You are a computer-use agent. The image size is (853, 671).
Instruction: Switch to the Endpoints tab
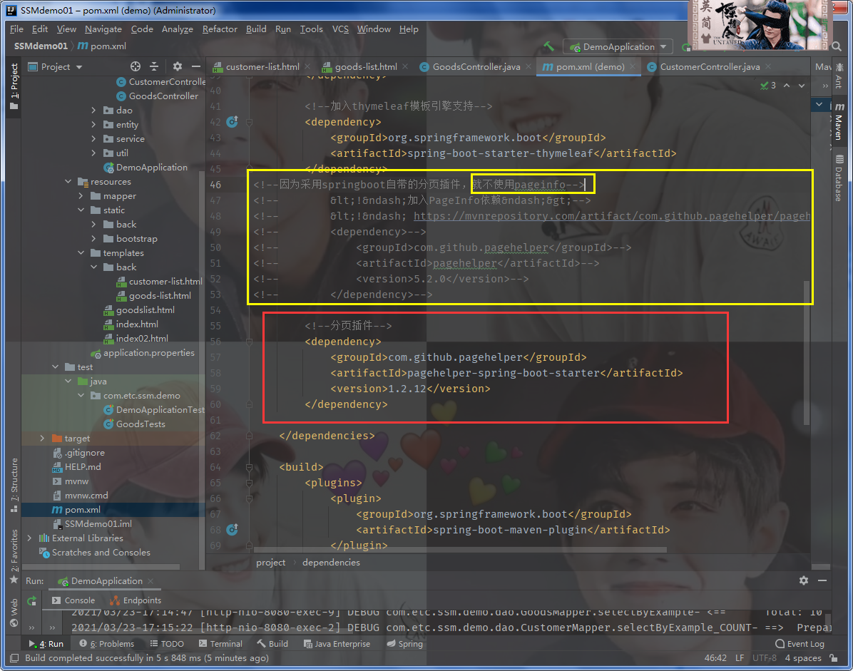(136, 600)
